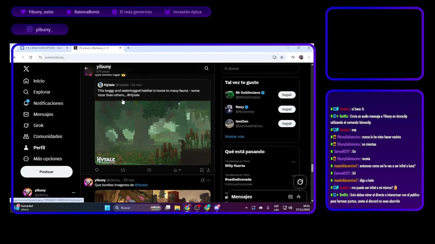Go to Inicio in X sidebar
This screenshot has height=244, width=435.
pos(34,81)
